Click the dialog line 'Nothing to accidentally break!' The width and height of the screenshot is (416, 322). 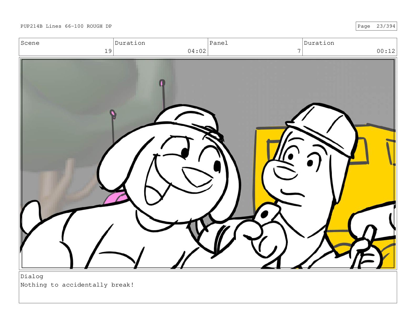77,285
